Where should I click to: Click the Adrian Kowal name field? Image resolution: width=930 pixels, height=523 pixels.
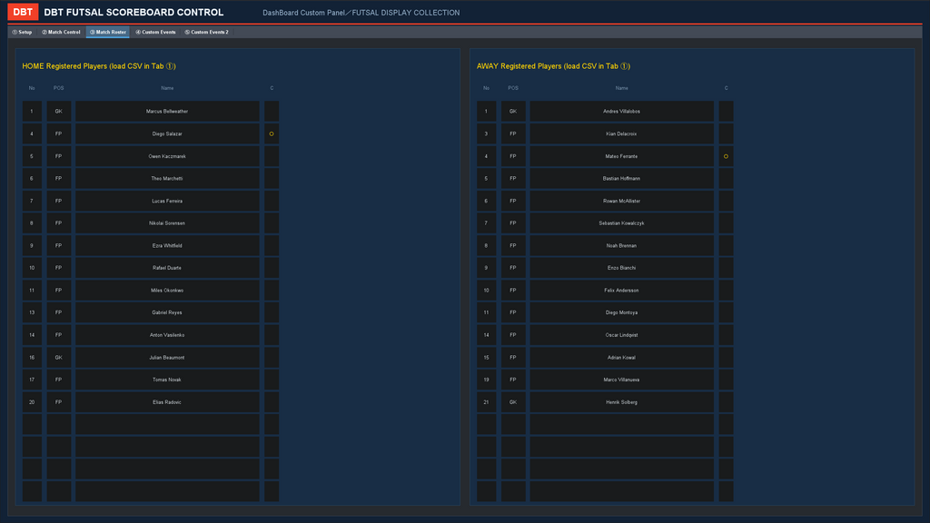click(x=621, y=358)
